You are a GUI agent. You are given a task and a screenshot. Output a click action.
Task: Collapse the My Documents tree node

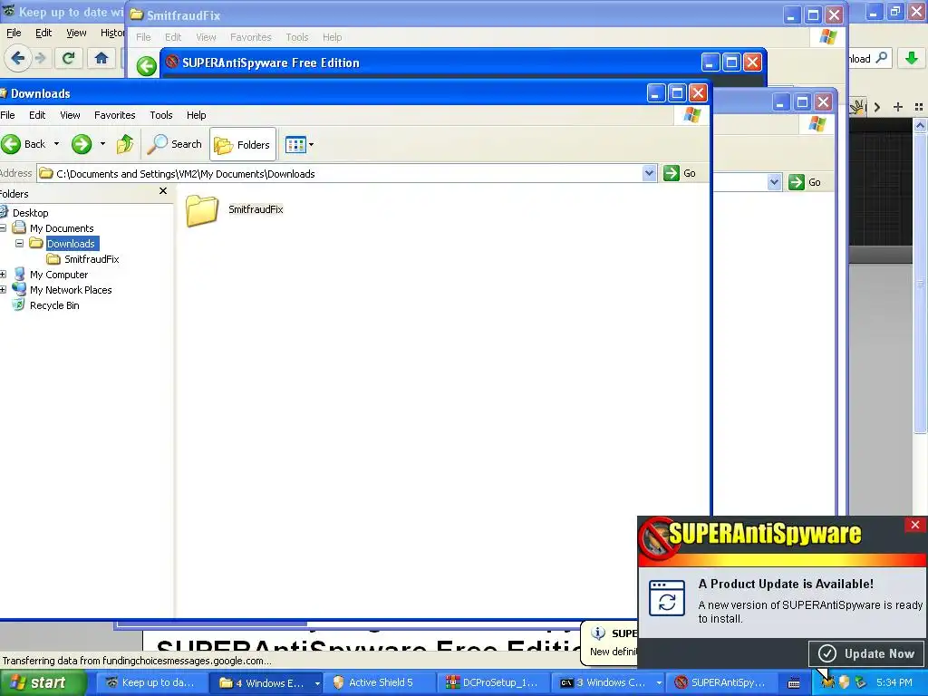coord(3,227)
